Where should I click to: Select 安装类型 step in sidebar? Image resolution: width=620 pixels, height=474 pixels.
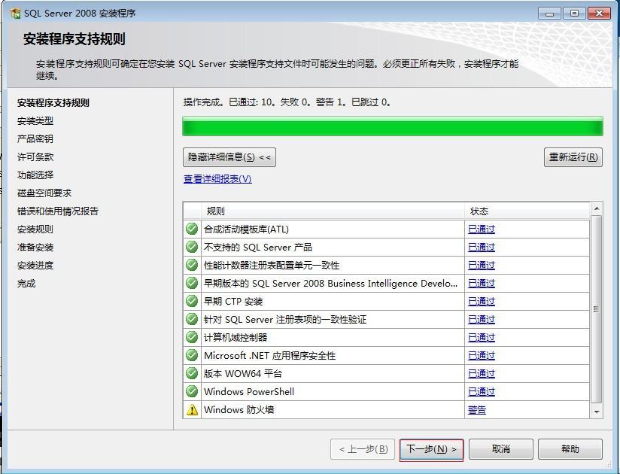35,121
